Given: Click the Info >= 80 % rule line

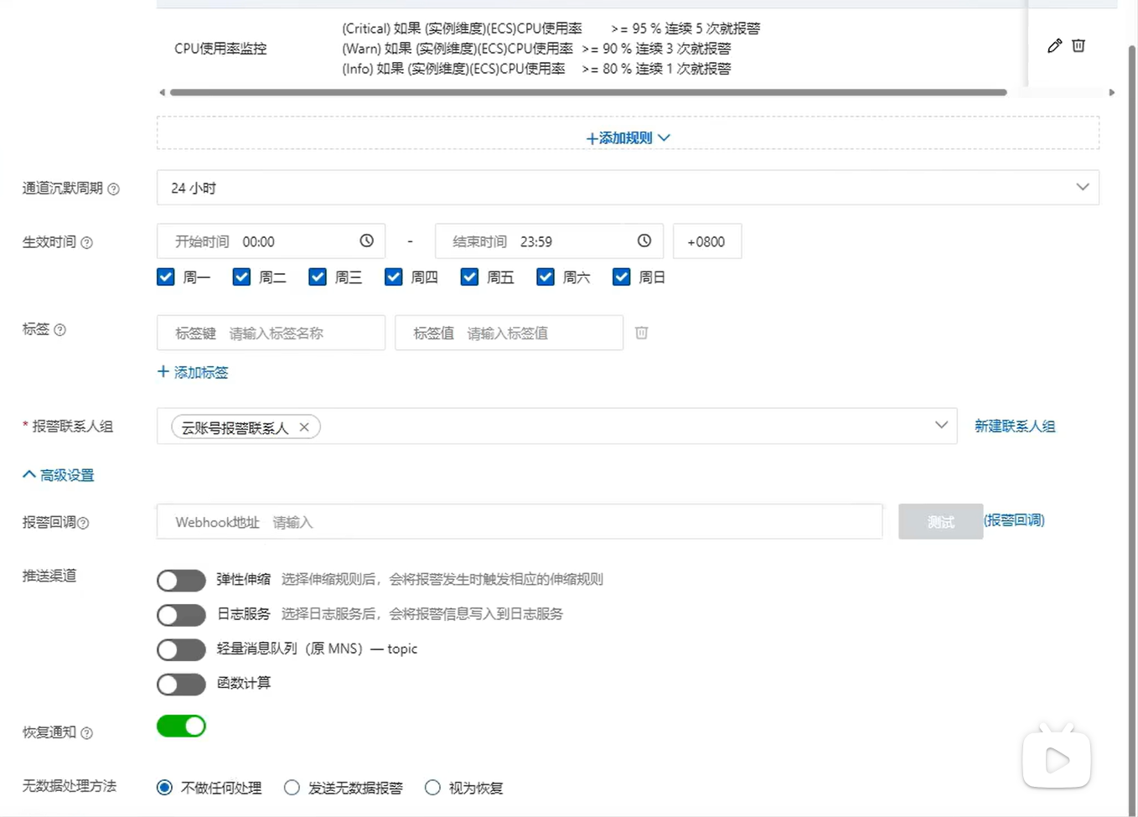Looking at the screenshot, I should (536, 69).
